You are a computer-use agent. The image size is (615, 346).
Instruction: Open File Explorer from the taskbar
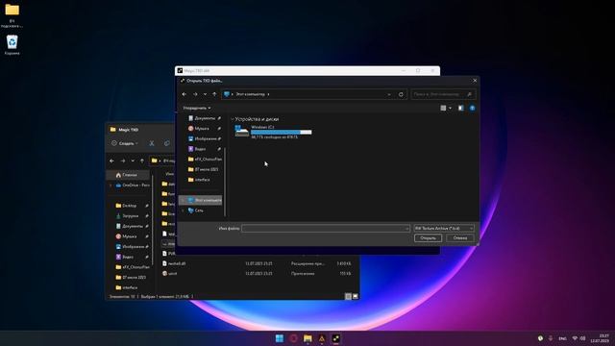point(307,338)
